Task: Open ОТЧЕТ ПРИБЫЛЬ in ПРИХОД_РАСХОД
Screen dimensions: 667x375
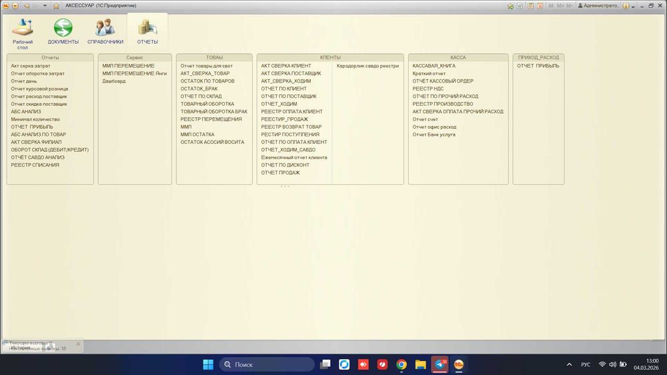Action: tap(538, 66)
